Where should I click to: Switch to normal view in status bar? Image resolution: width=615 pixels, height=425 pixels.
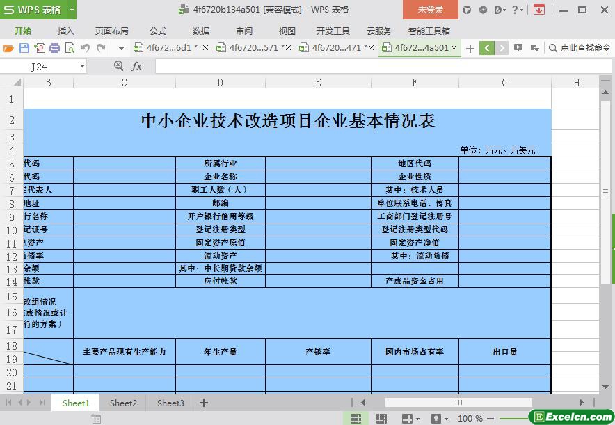[356, 418]
